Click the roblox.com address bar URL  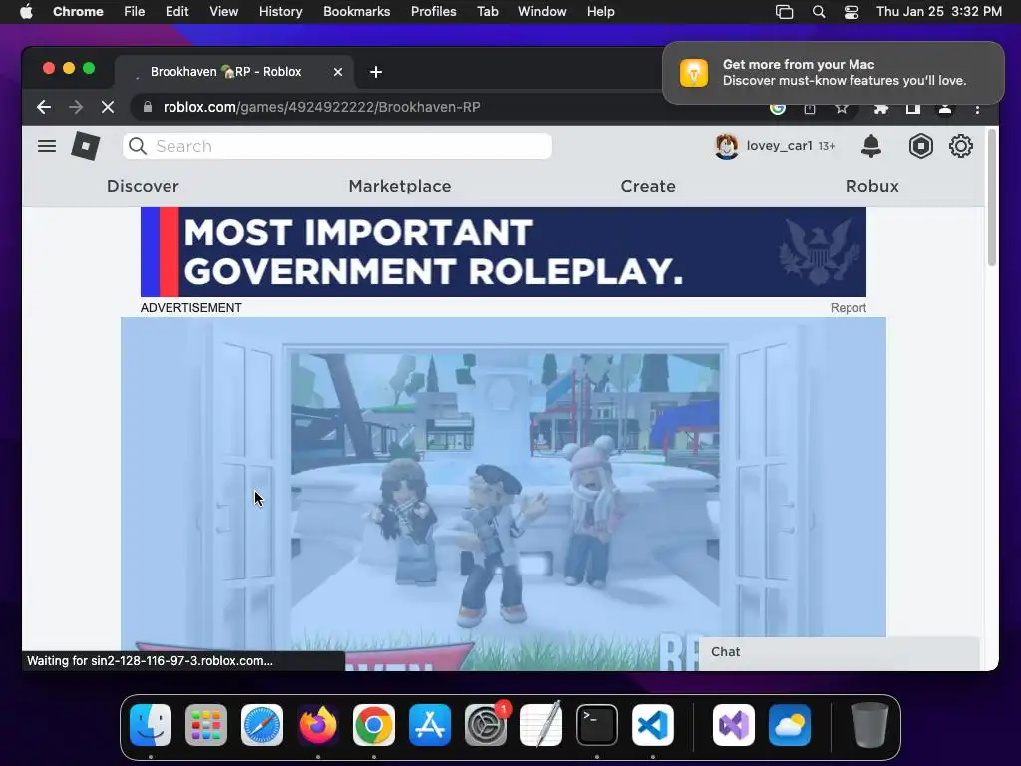[322, 107]
